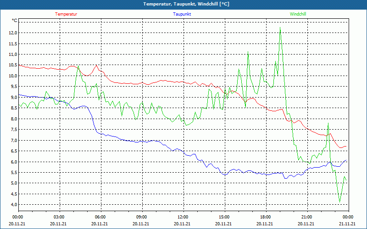
Task: Click the 10,5 y-axis value
Action: pyautogui.click(x=13, y=65)
